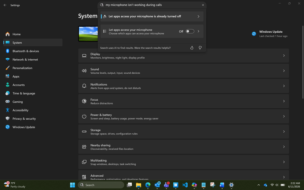Open Sound settings
The image size is (304, 190).
coord(184,71)
